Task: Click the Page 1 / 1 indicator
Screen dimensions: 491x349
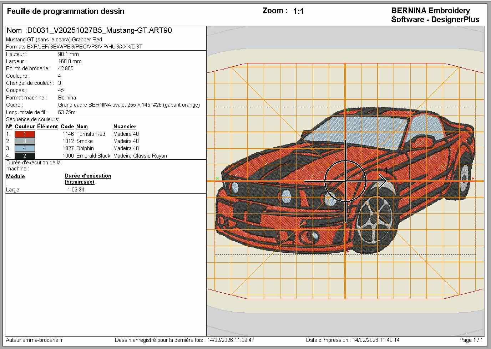Action: pos(471,340)
